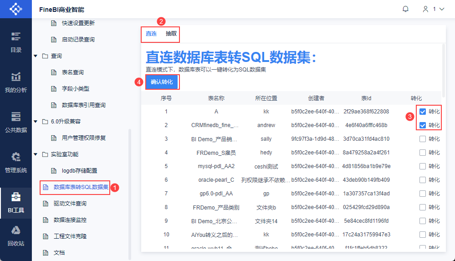Collapse the 查询 folder arrow

36,56
